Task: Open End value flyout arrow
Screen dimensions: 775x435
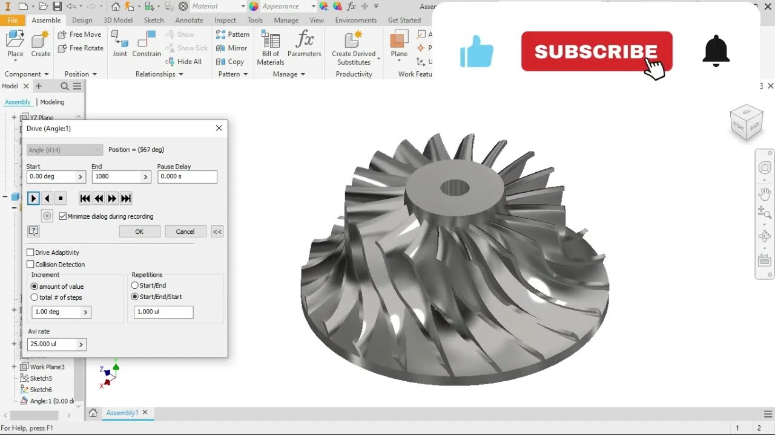Action: (x=145, y=177)
